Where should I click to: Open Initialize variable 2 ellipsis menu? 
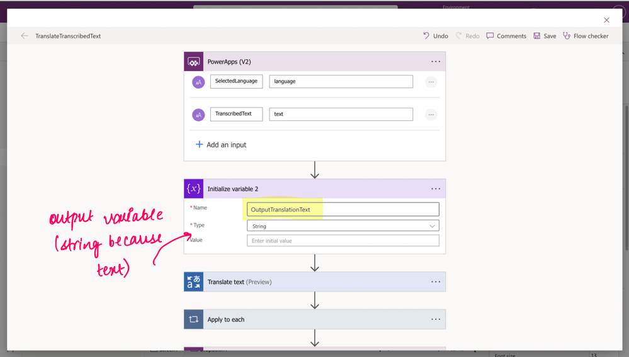click(436, 188)
